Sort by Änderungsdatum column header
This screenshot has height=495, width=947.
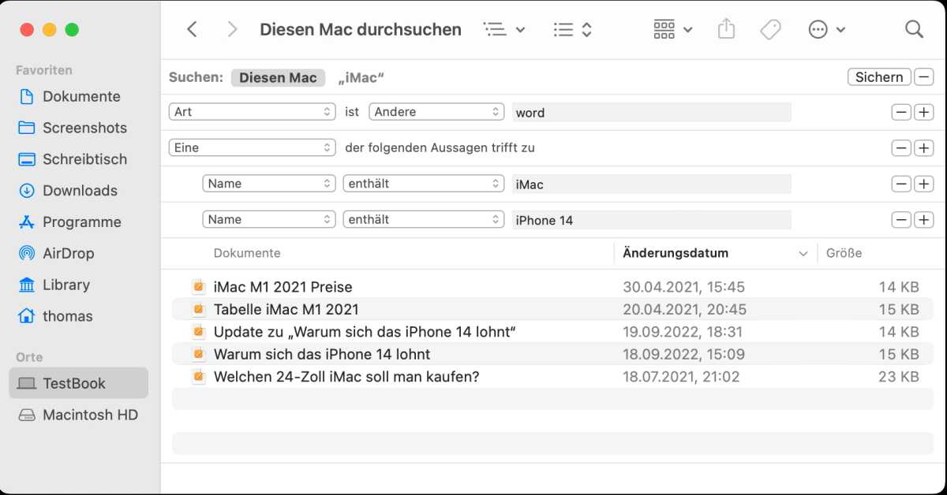[x=676, y=253]
